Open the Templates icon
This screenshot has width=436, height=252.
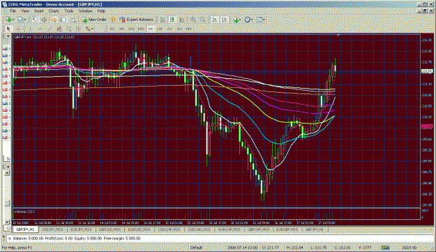point(260,20)
